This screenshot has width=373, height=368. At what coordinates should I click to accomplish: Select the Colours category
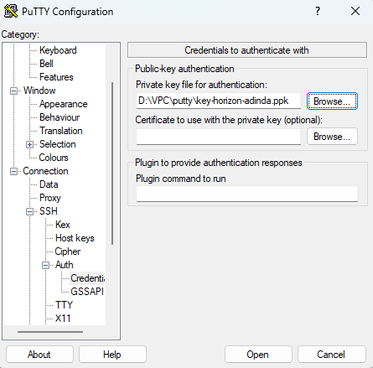(x=54, y=158)
